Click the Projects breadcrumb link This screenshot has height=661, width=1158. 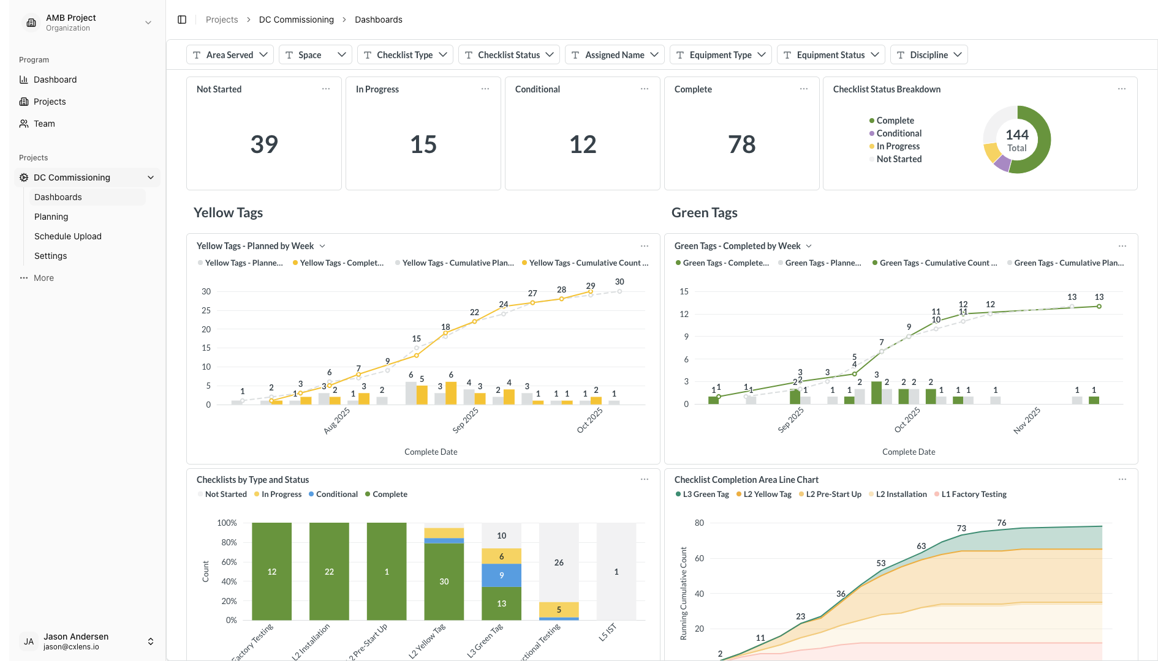coord(221,19)
